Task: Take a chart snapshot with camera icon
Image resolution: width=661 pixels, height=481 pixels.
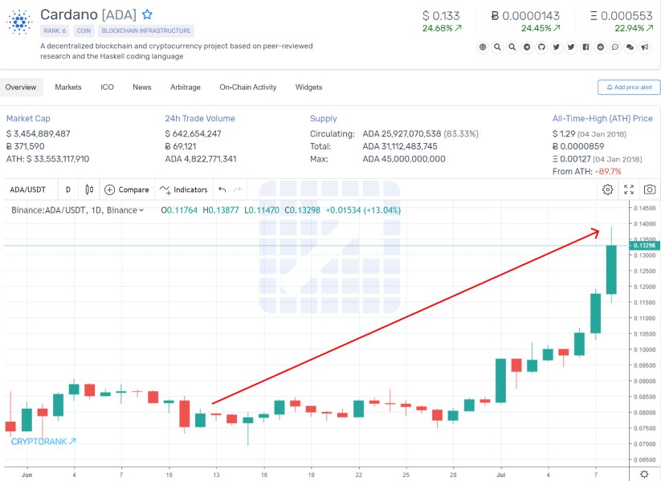Action: click(x=650, y=190)
